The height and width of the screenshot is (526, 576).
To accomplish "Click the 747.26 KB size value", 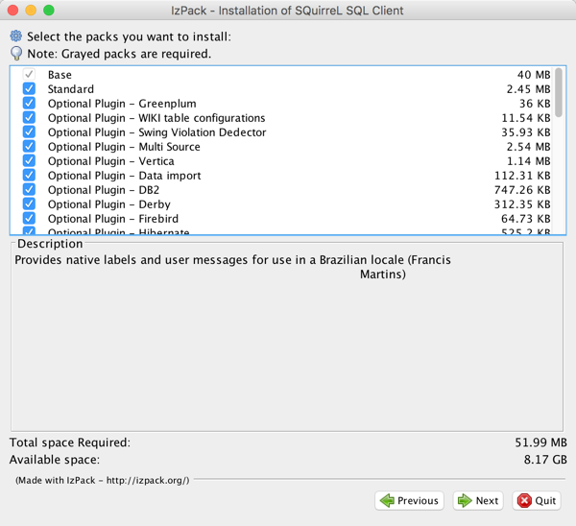I will click(x=522, y=190).
